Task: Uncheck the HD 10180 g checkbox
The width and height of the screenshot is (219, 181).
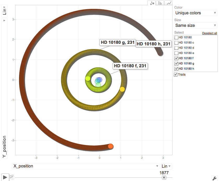Action: point(176,63)
